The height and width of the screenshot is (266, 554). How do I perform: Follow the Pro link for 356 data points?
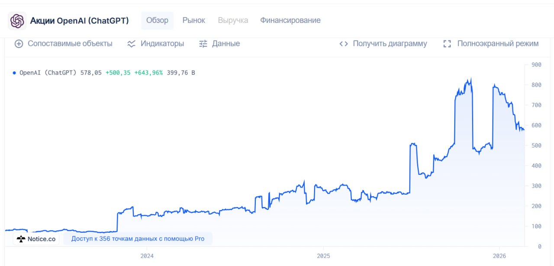[138, 239]
